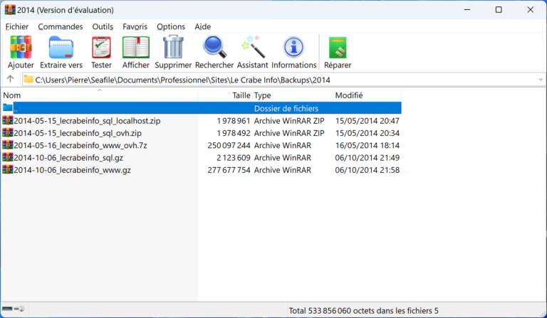Click the Afficher book icon
Viewport: 547px width, 318px height.
[x=135, y=48]
